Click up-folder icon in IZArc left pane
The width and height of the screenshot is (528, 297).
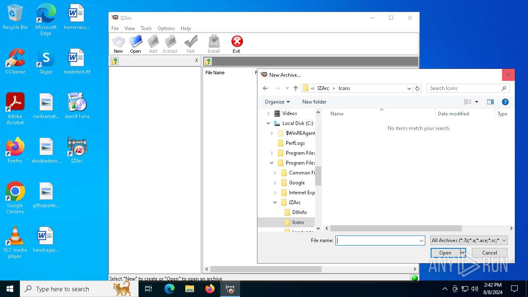pos(115,61)
